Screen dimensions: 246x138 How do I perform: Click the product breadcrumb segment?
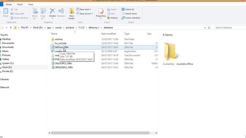[70, 28]
